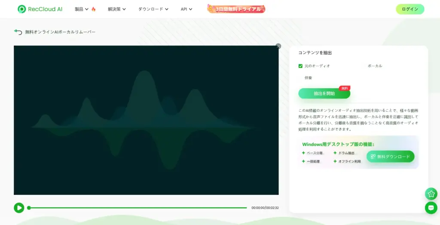The image size is (440, 225).
Task: Expand the 解決策 dropdown menu
Action: (x=117, y=9)
